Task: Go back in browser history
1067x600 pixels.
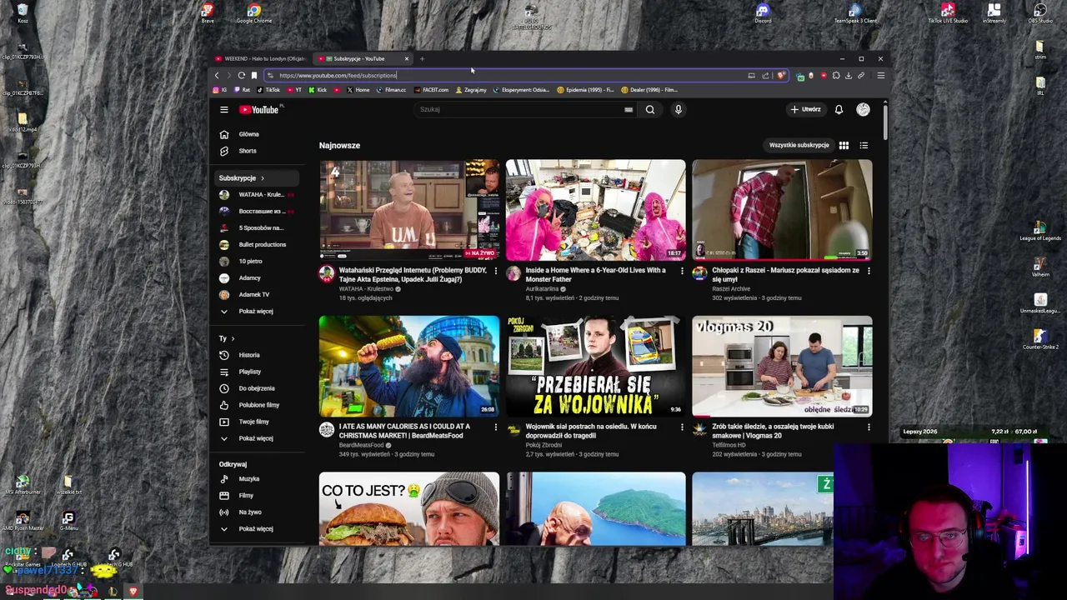Action: pyautogui.click(x=217, y=75)
